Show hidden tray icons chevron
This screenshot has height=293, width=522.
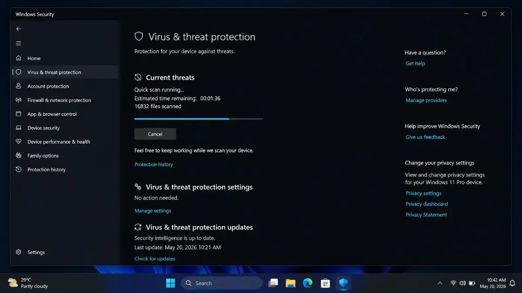[440, 283]
